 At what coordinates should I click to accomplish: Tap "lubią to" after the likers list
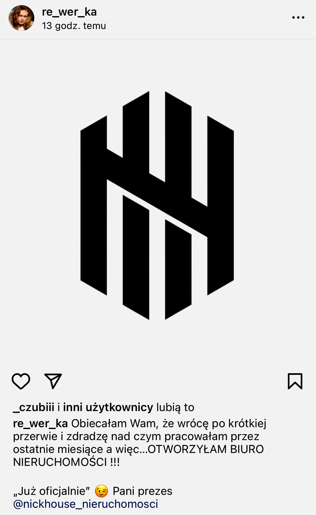click(x=175, y=407)
